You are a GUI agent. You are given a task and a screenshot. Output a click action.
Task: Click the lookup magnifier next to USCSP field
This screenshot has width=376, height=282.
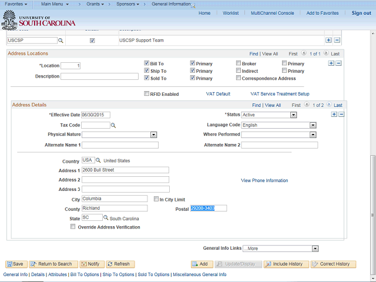61,41
